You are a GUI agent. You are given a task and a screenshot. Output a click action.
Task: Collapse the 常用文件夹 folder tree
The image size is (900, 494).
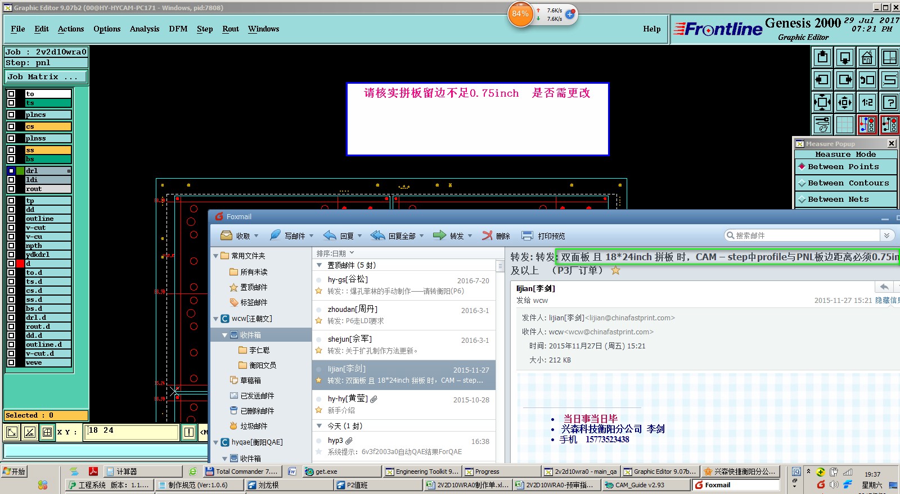[215, 256]
